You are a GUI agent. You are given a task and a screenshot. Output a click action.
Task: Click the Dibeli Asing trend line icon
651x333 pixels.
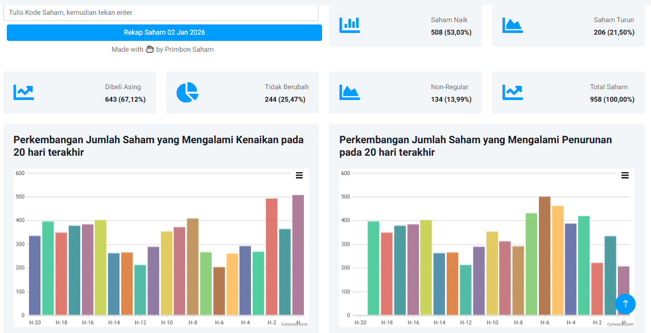[24, 93]
